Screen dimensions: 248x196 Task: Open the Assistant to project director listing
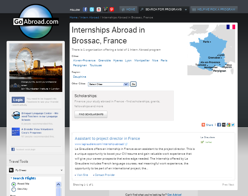point(107,138)
